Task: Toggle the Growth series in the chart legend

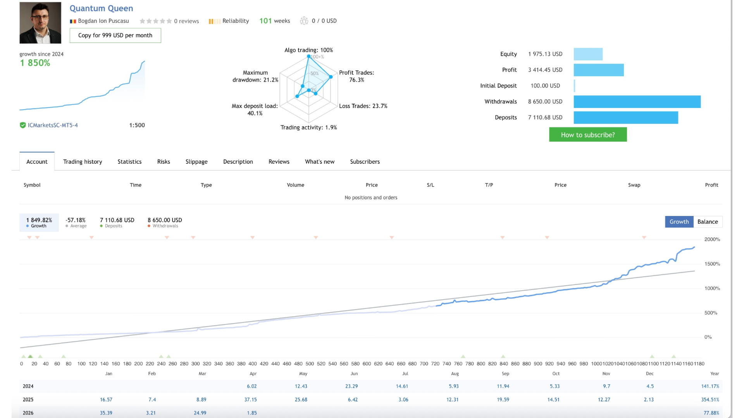Action: click(x=39, y=223)
